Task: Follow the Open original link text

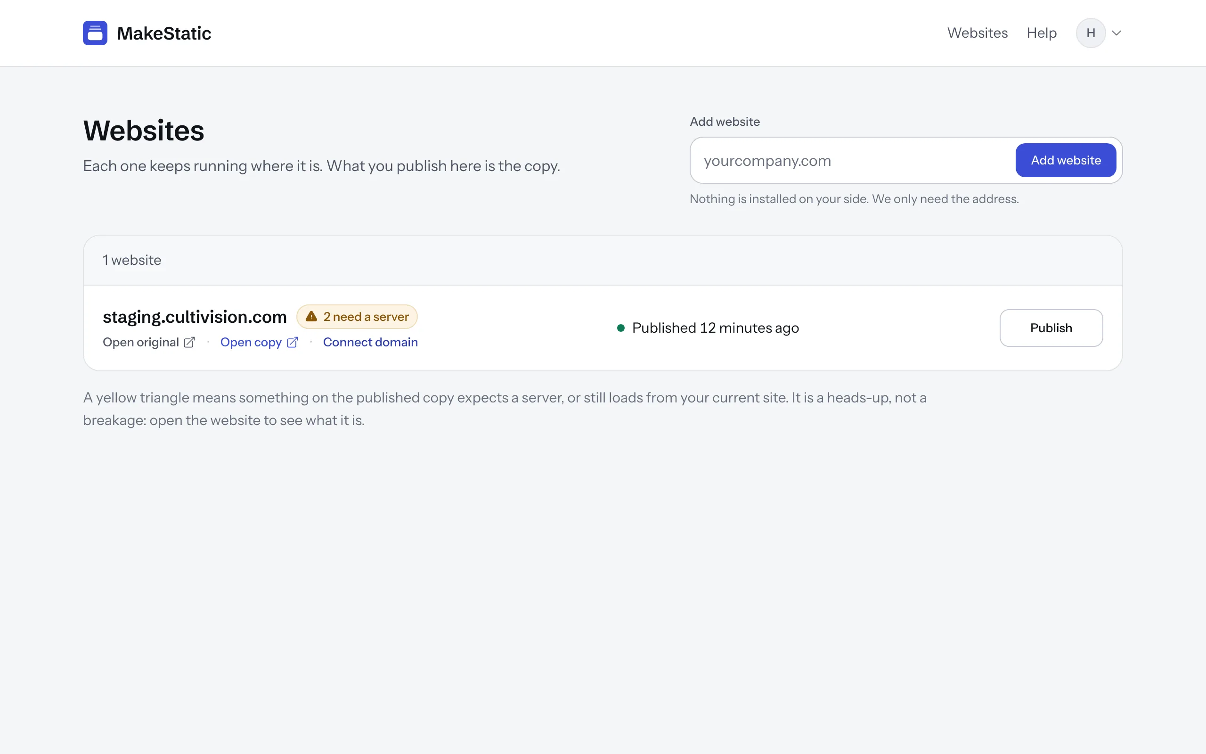Action: coord(140,342)
